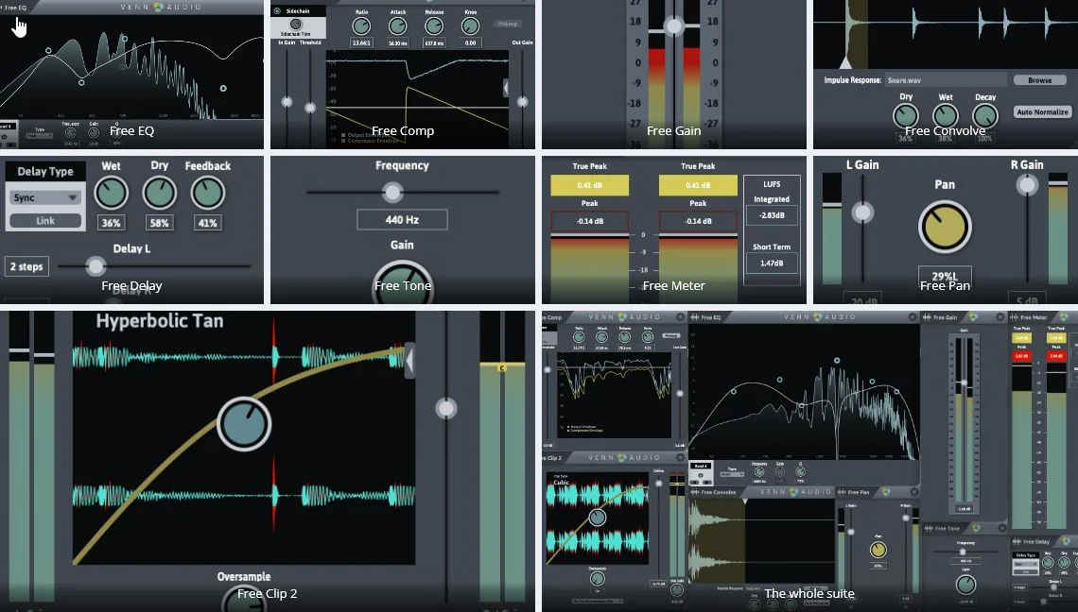
Task: Click the L Gain slider handle
Action: click(861, 212)
